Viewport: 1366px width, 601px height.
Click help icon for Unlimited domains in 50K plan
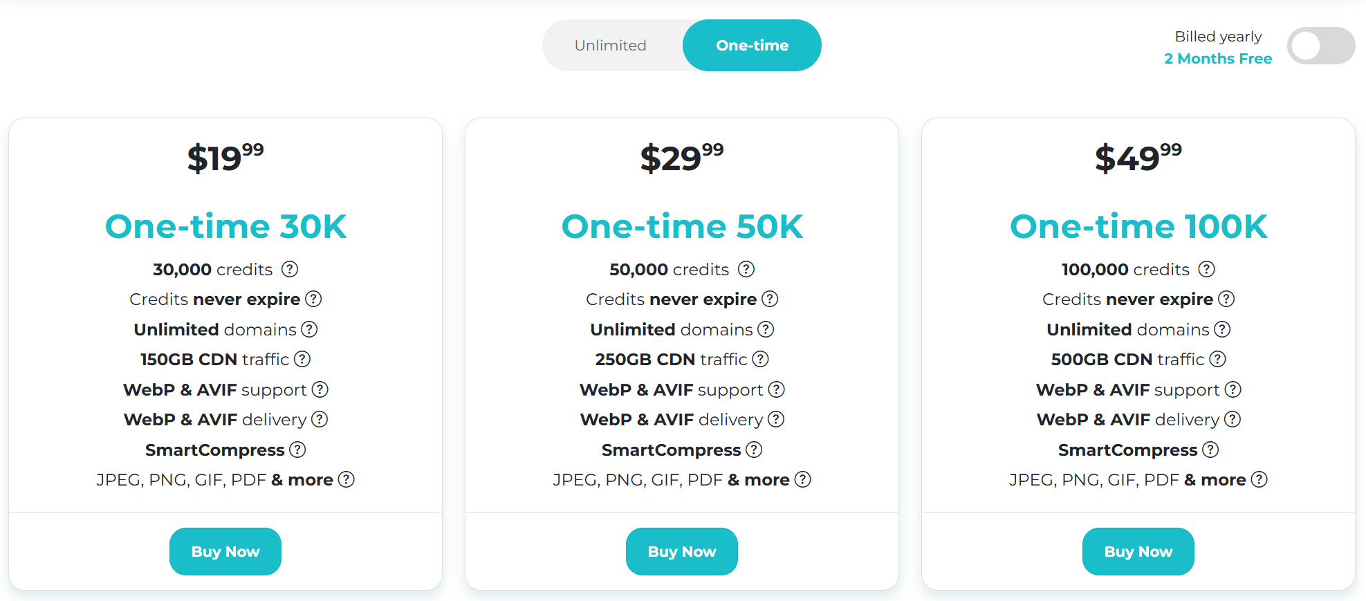pyautogui.click(x=766, y=329)
